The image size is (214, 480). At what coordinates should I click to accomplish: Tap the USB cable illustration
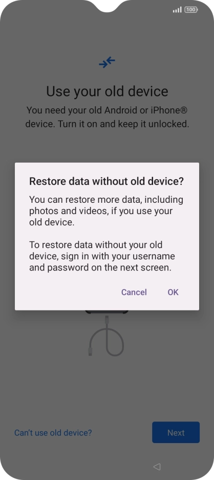point(106,336)
